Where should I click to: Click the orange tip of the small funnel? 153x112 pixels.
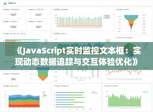point(43,78)
